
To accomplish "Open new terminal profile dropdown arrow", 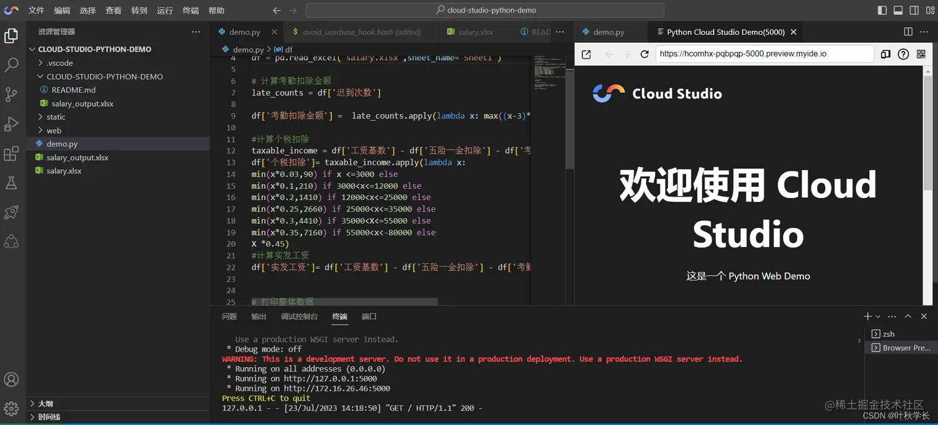I will 878,316.
